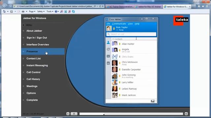The image size is (211, 118).
Task: Open browser Tools gear icon
Action: 207,6
